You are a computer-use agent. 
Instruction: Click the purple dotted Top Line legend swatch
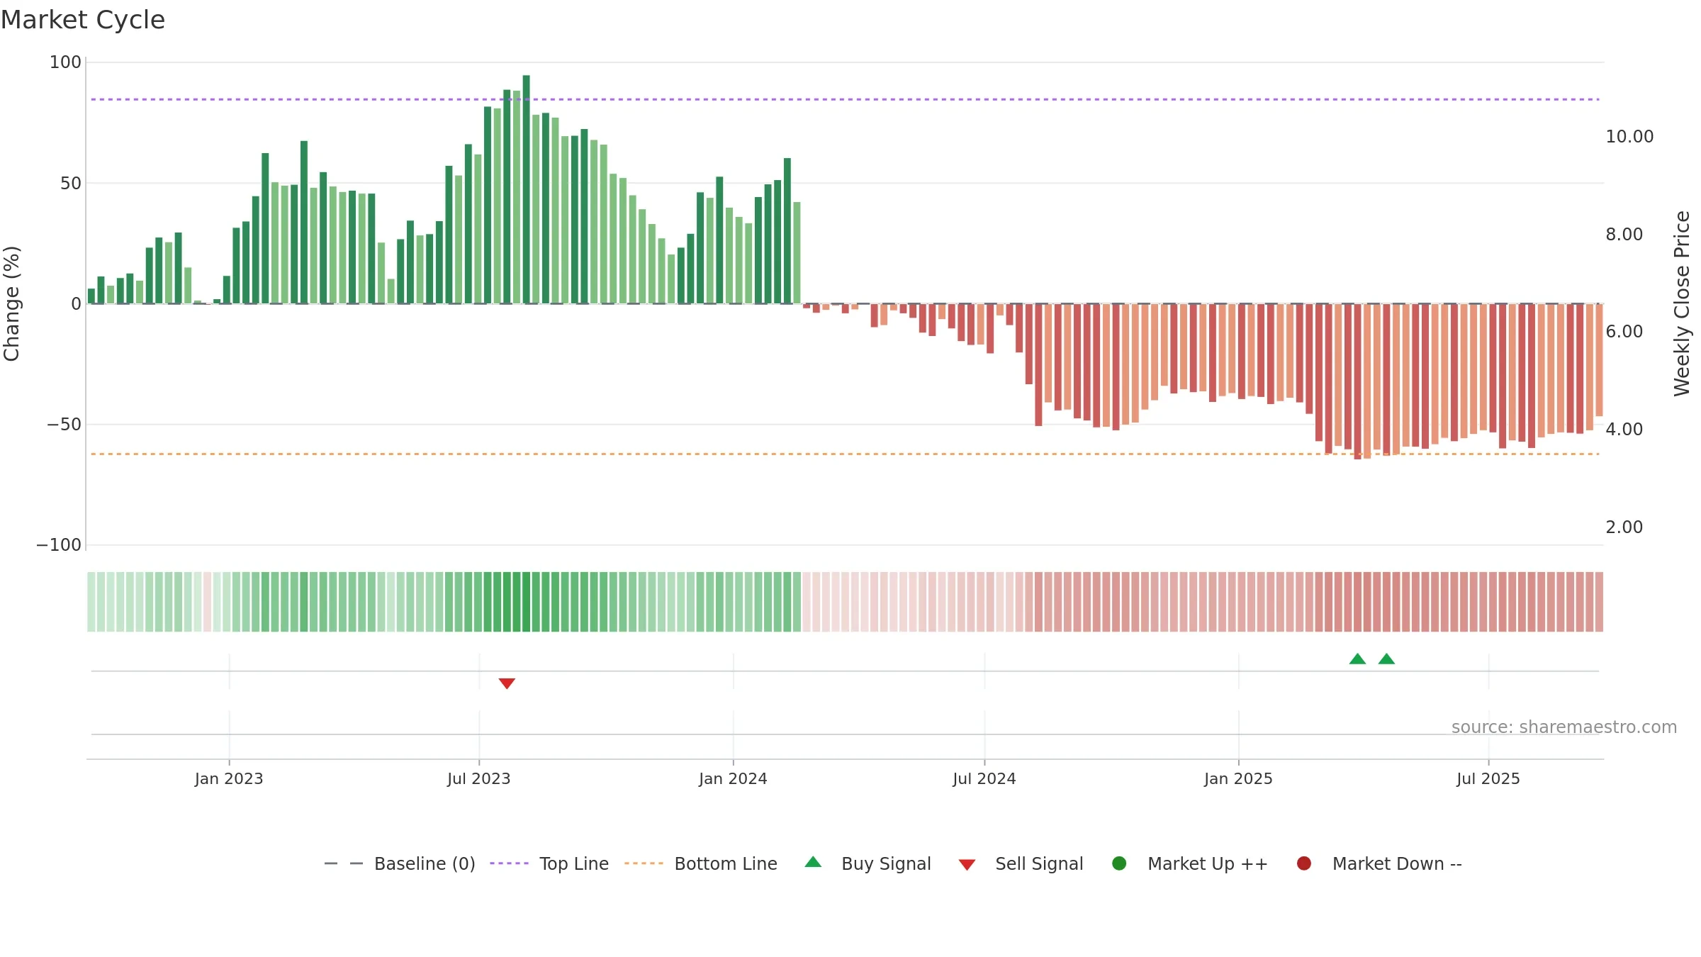coord(509,863)
